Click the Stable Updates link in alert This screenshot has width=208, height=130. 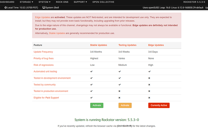[x=57, y=33]
